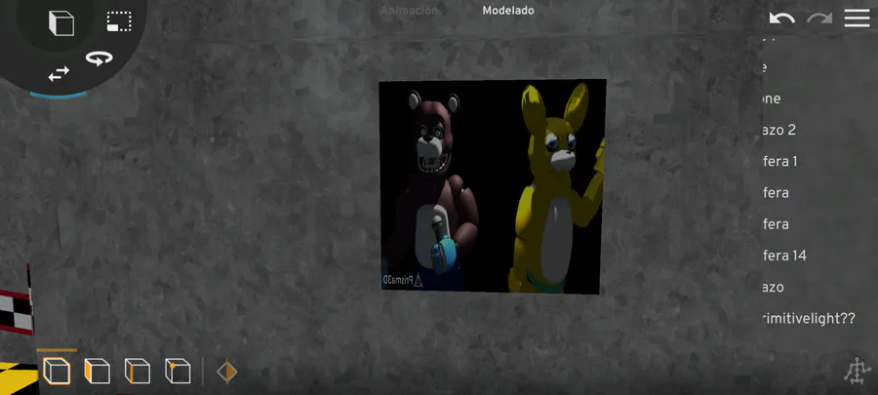Select the dotted rectangle selection tool
This screenshot has width=878, height=395.
click(119, 21)
